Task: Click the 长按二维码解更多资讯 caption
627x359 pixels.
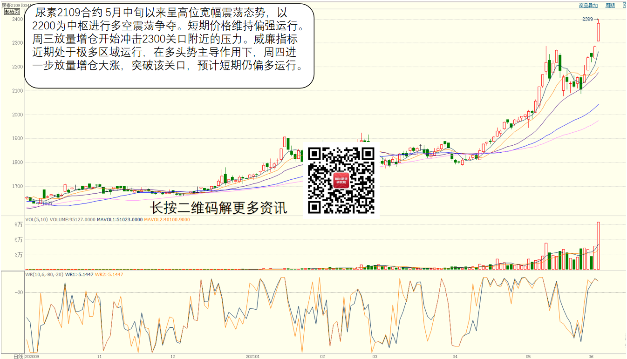Action: click(218, 208)
